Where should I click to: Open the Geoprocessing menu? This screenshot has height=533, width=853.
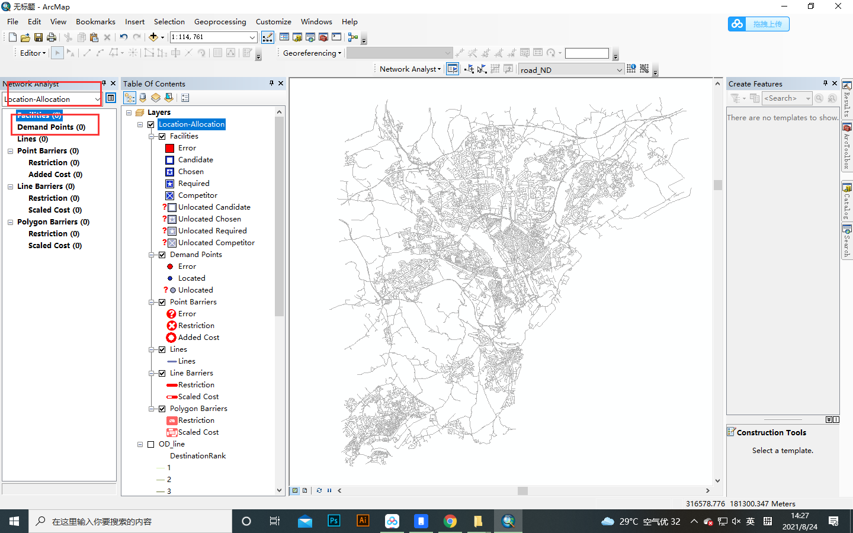pos(220,21)
